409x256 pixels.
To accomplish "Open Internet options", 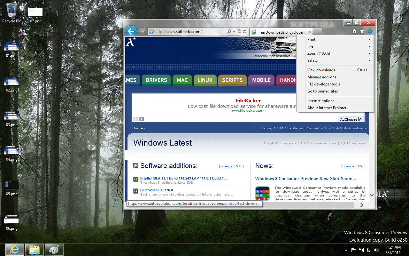I will pyautogui.click(x=335, y=101).
